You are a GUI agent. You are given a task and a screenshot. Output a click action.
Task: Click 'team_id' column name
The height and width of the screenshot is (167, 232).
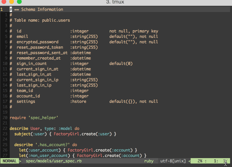pyautogui.click(x=25, y=91)
